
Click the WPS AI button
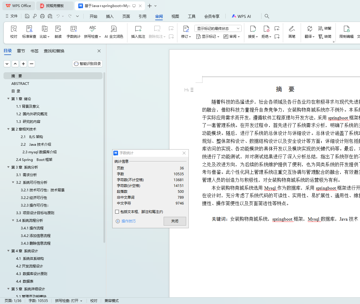(241, 16)
